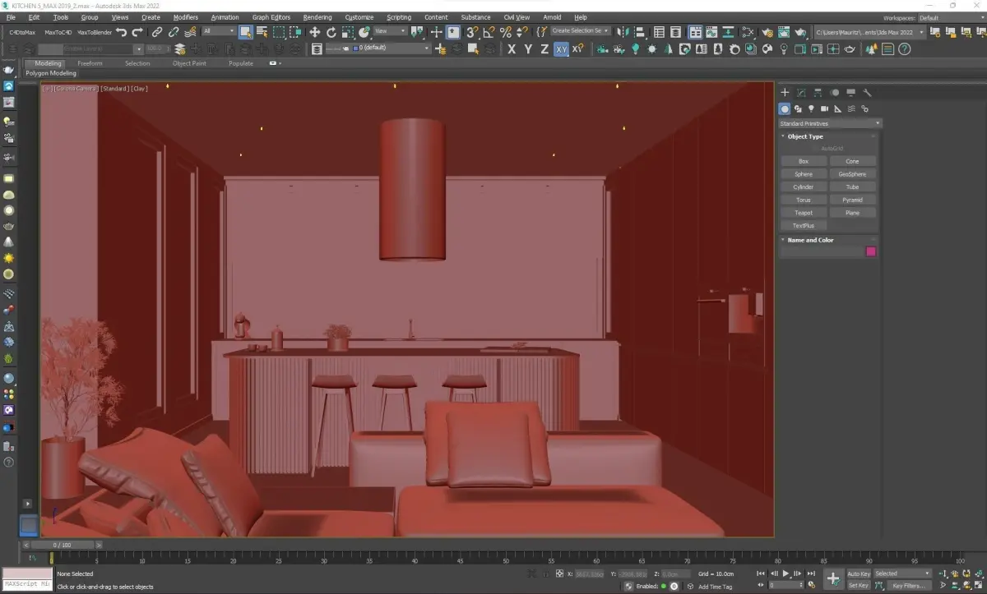
Task: Activate the Select Object tool
Action: 245,32
